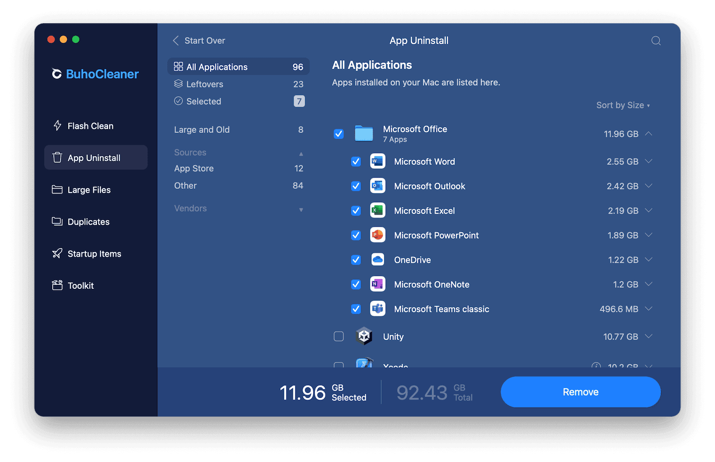Click the Unity app icon
This screenshot has height=462, width=715.
click(x=364, y=336)
